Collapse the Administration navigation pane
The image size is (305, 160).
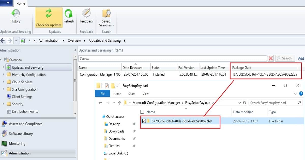[75, 50]
